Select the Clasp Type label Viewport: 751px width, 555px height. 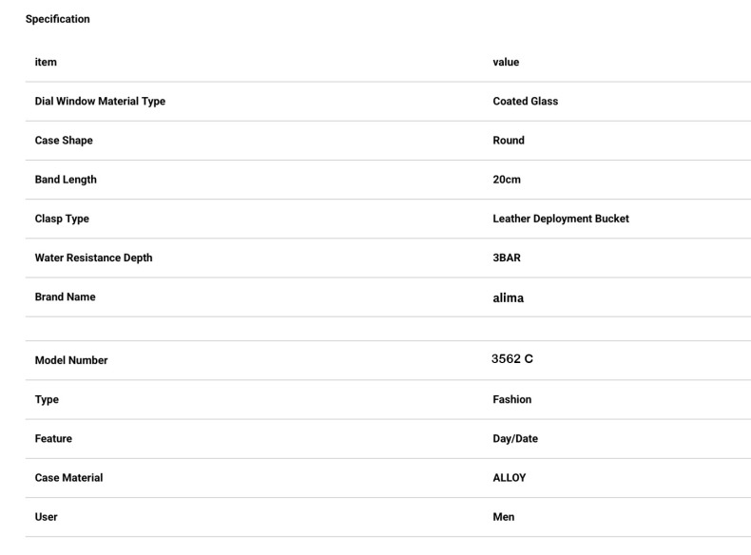pos(62,219)
